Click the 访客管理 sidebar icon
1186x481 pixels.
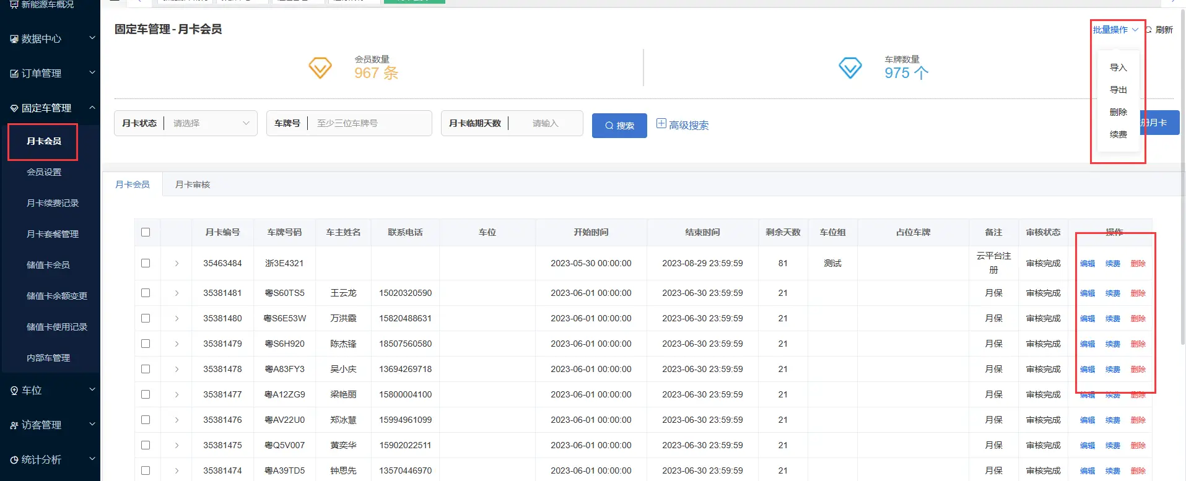point(14,425)
